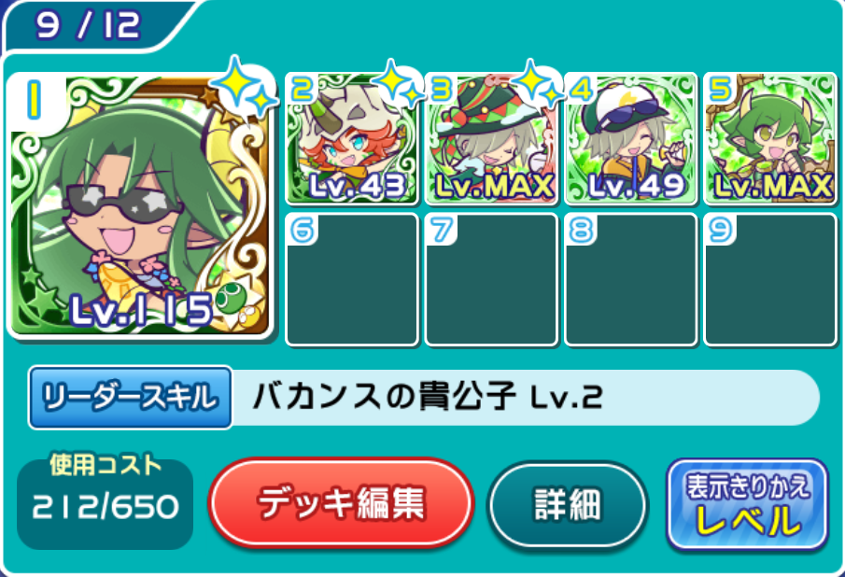Click the green puyo icon on leader card

(x=232, y=298)
